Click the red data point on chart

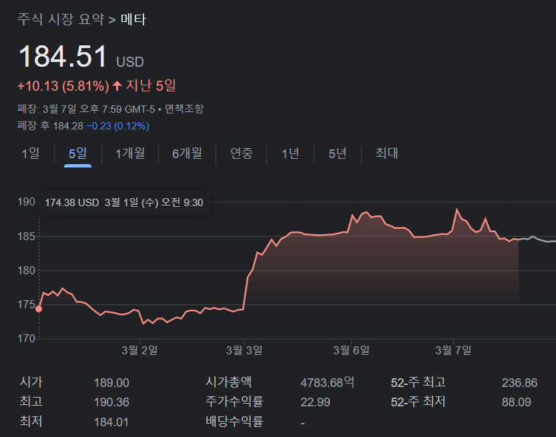(39, 309)
